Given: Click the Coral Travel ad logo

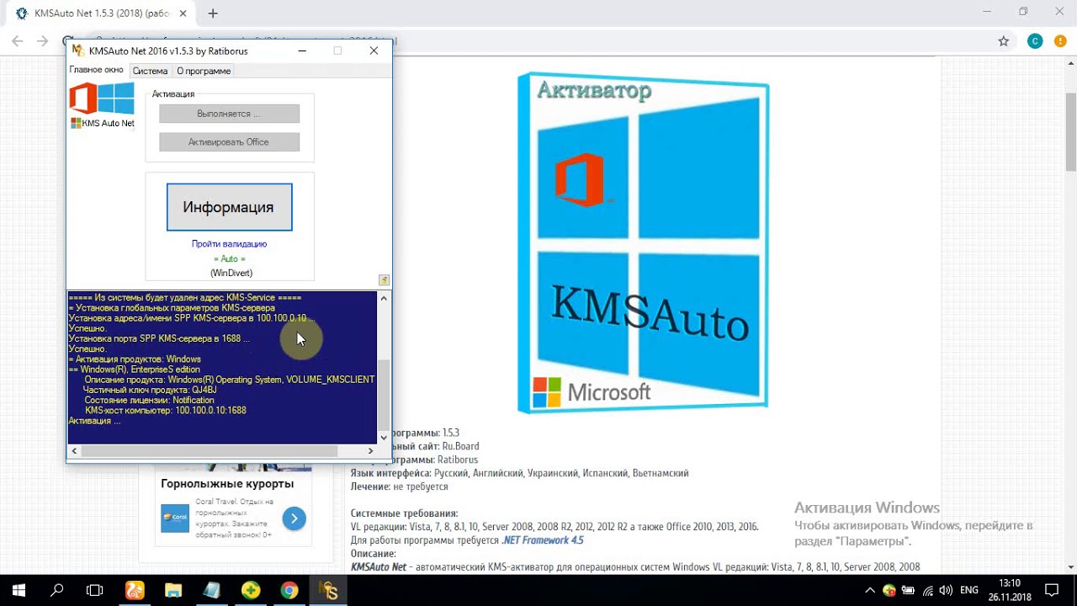Looking at the screenshot, I should [x=175, y=518].
